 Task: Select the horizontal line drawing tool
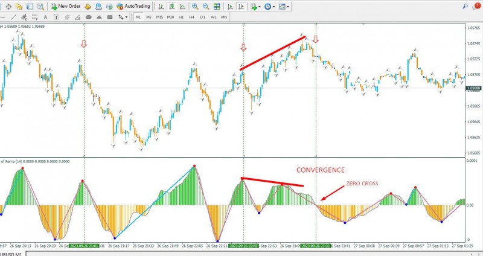[3, 18]
